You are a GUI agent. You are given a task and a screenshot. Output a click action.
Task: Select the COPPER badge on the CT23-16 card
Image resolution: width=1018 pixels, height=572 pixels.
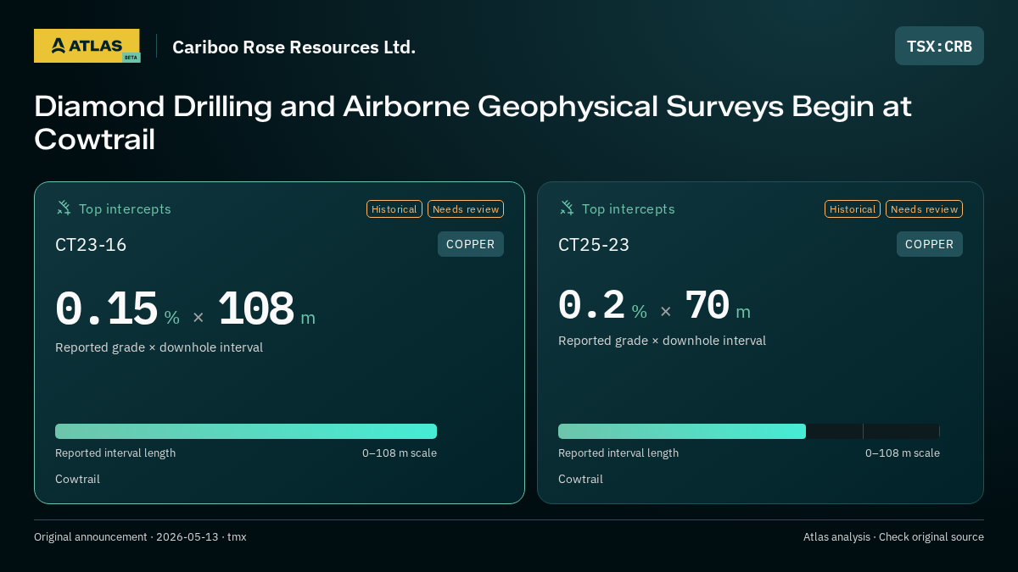471,244
